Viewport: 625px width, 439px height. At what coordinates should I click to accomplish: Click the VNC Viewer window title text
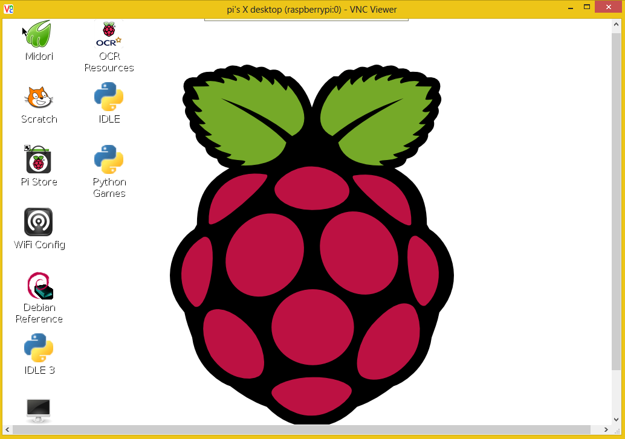click(x=312, y=10)
